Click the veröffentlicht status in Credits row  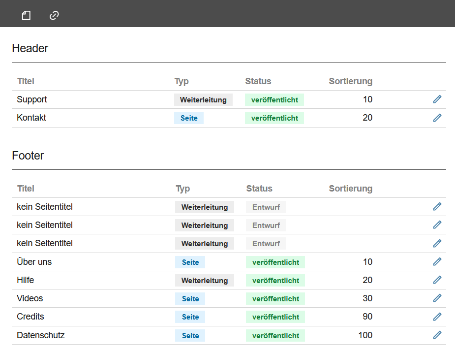click(x=275, y=317)
